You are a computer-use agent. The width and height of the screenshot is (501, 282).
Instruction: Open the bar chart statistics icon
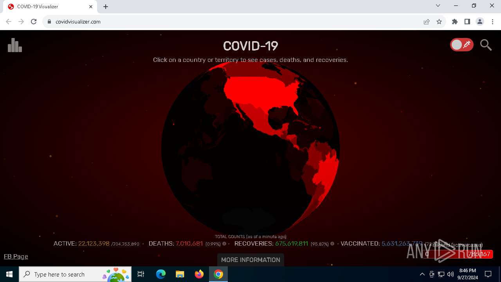[x=15, y=45]
